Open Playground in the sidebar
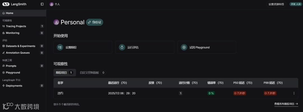The image size is (303, 112). (23, 73)
